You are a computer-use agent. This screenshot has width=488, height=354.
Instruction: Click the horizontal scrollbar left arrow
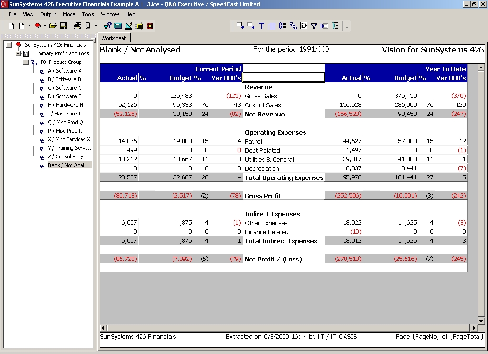103,328
